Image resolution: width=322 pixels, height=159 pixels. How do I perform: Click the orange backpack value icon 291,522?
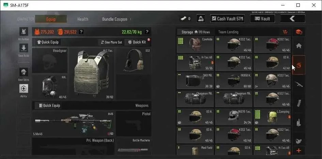[60, 32]
